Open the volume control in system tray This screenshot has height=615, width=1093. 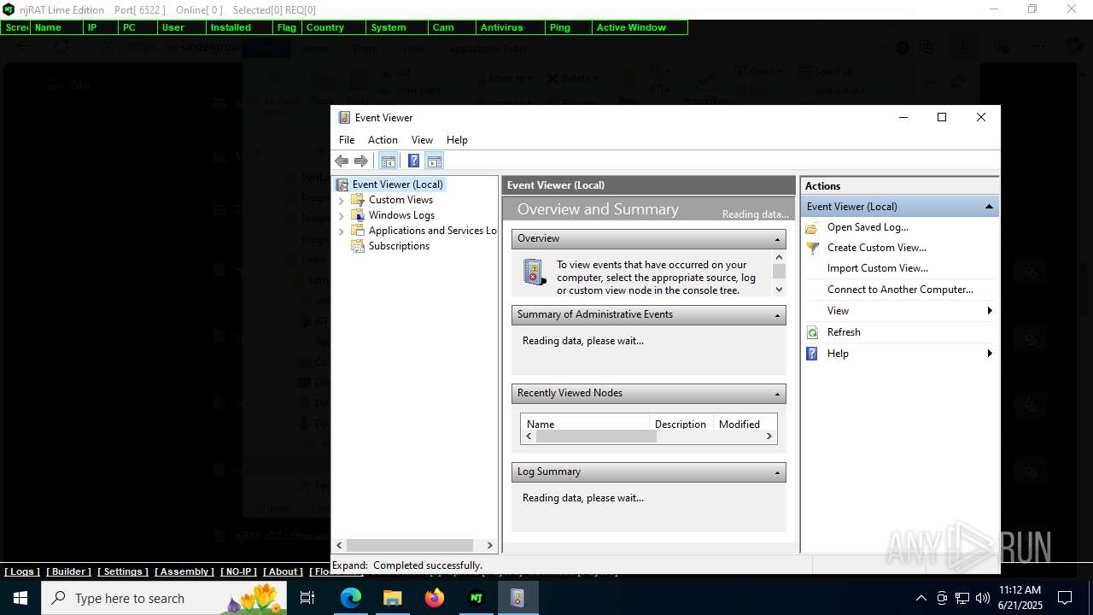tap(983, 598)
